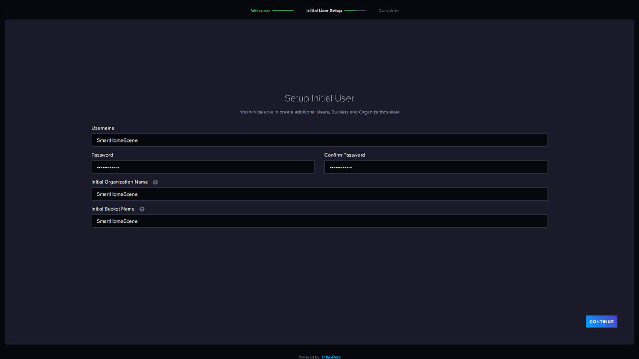Open the InfluxData link
Screen dimensions: 639x359
click(x=331, y=357)
